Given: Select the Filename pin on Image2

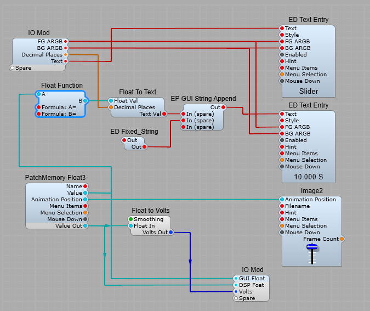Looking at the screenshot, I should click(x=282, y=206).
